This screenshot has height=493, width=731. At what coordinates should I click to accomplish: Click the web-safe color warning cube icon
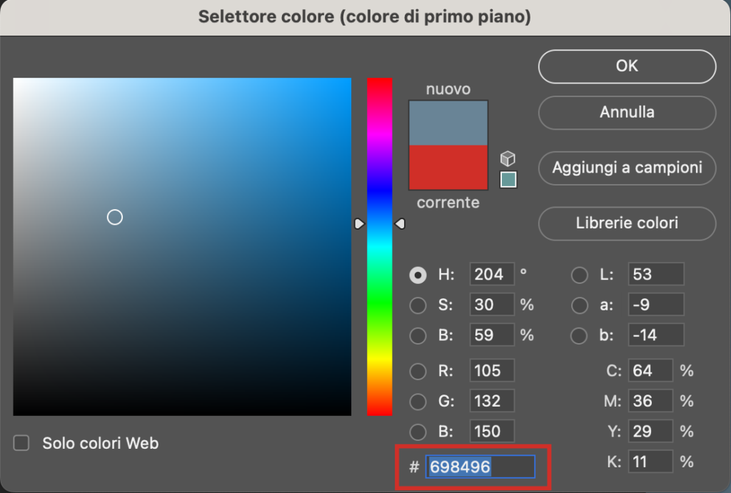(x=508, y=158)
